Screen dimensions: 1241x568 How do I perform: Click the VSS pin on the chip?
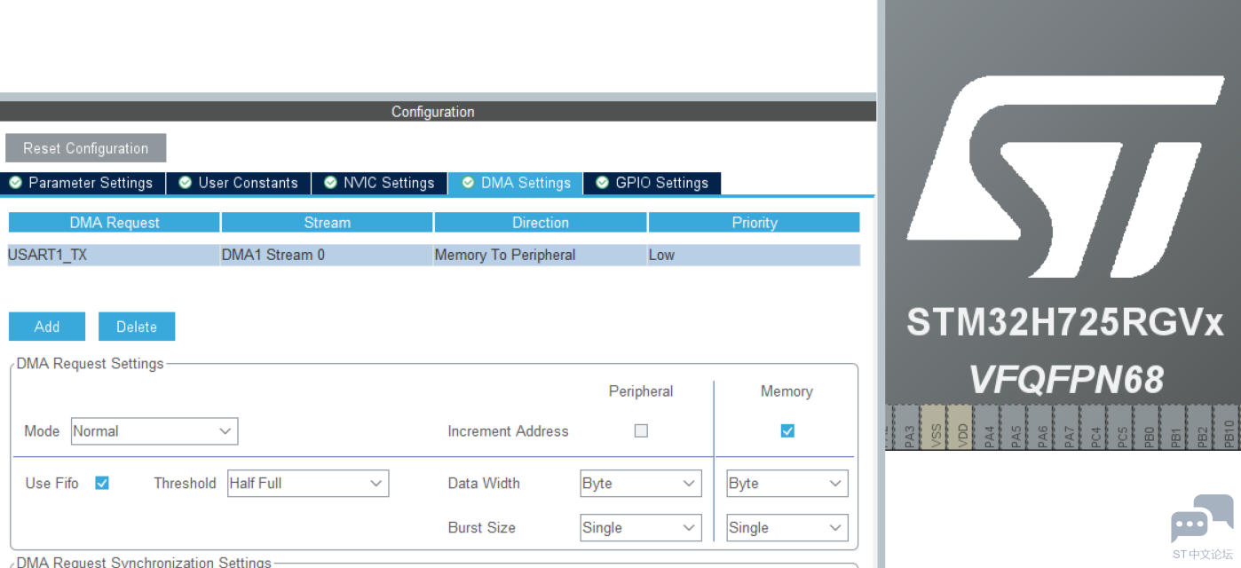pyautogui.click(x=935, y=426)
